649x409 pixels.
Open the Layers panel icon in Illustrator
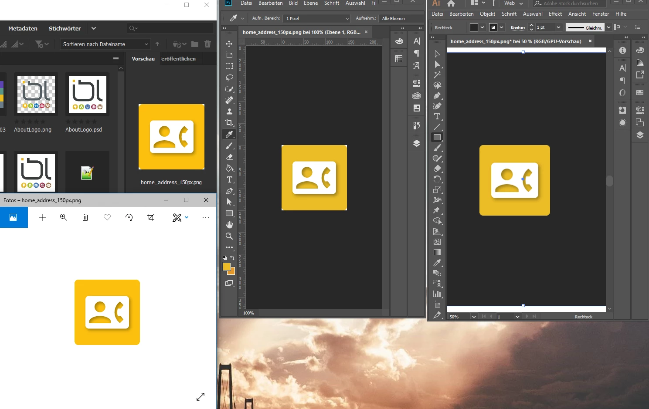[x=640, y=135]
